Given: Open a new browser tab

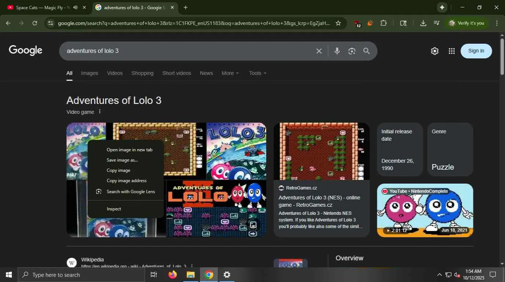Looking at the screenshot, I should (x=185, y=7).
